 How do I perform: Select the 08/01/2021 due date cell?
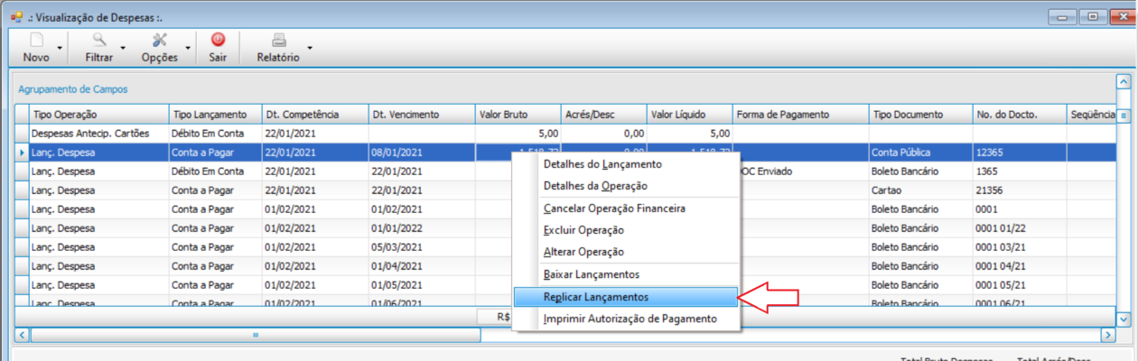pos(421,153)
